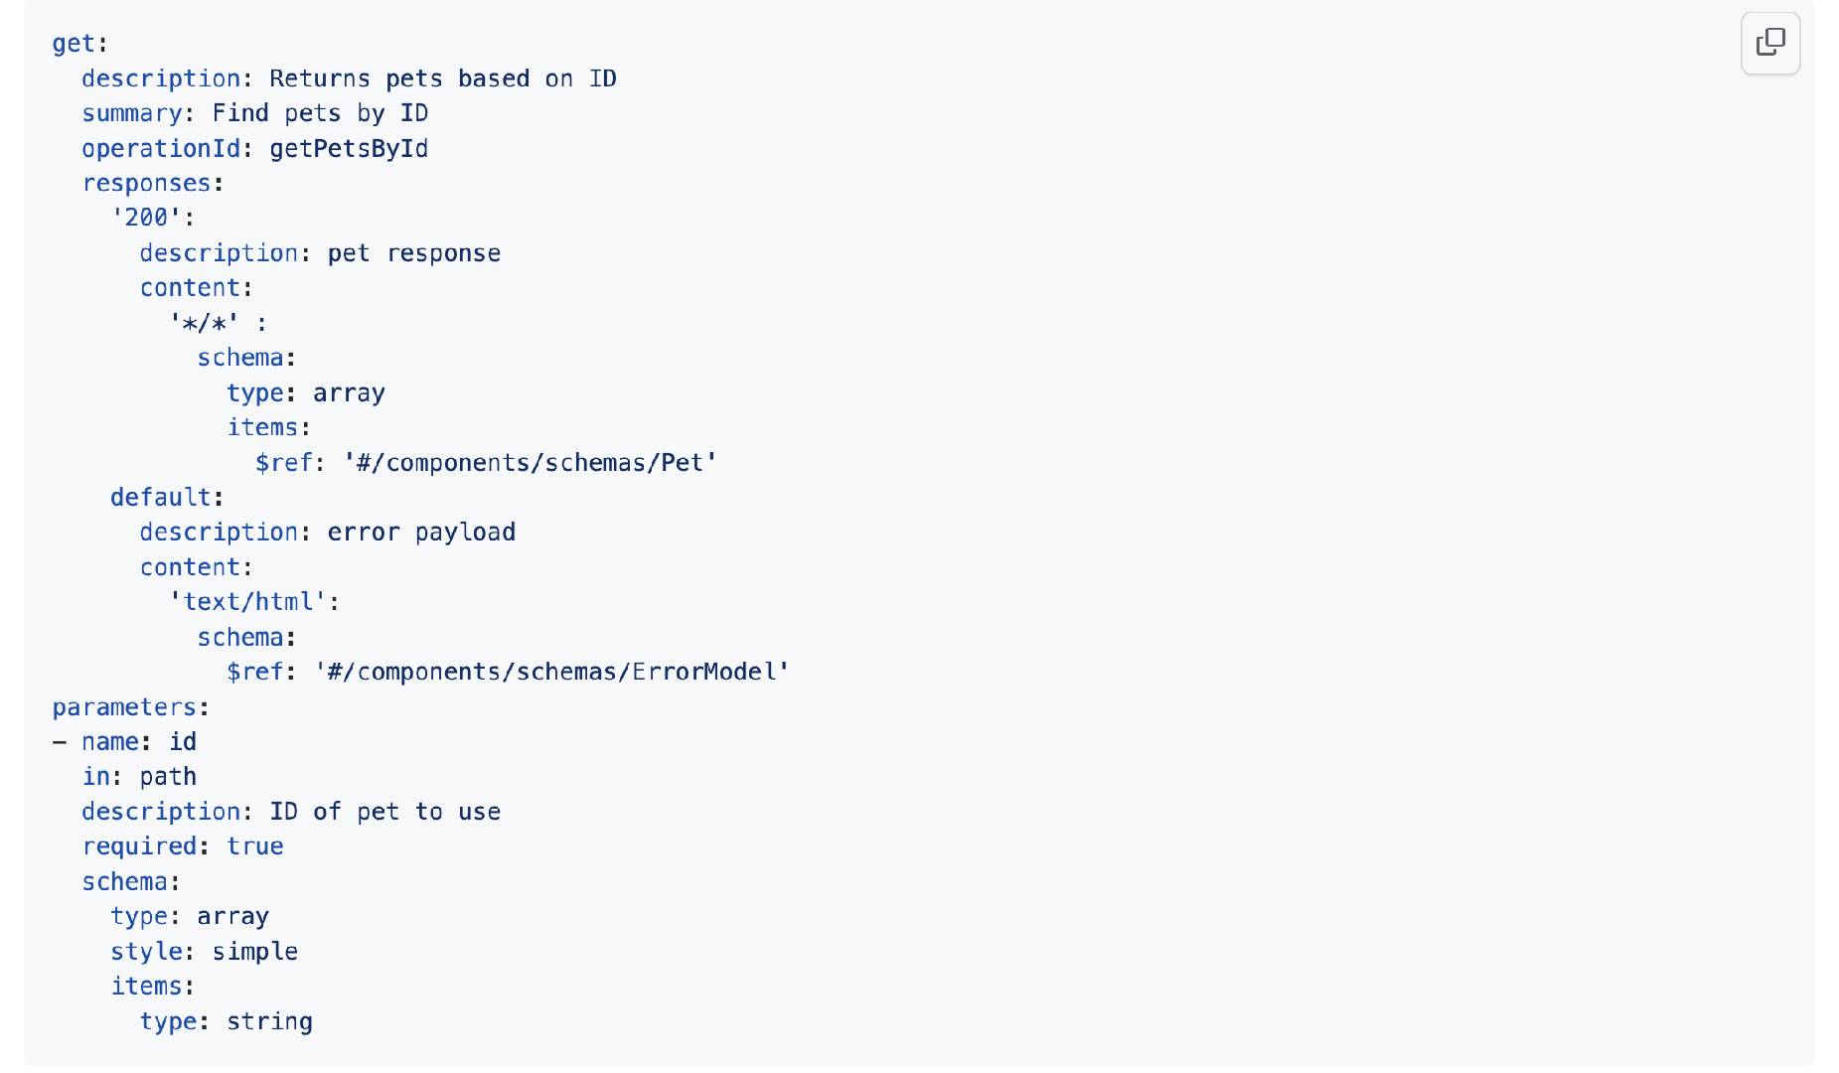Click the '#/components/schemas/Pet' reference string
1839x1073 pixels.
click(531, 463)
